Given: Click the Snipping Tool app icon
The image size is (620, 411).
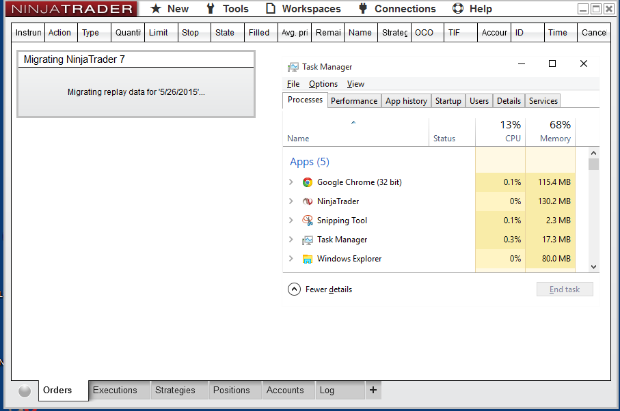Looking at the screenshot, I should (307, 221).
